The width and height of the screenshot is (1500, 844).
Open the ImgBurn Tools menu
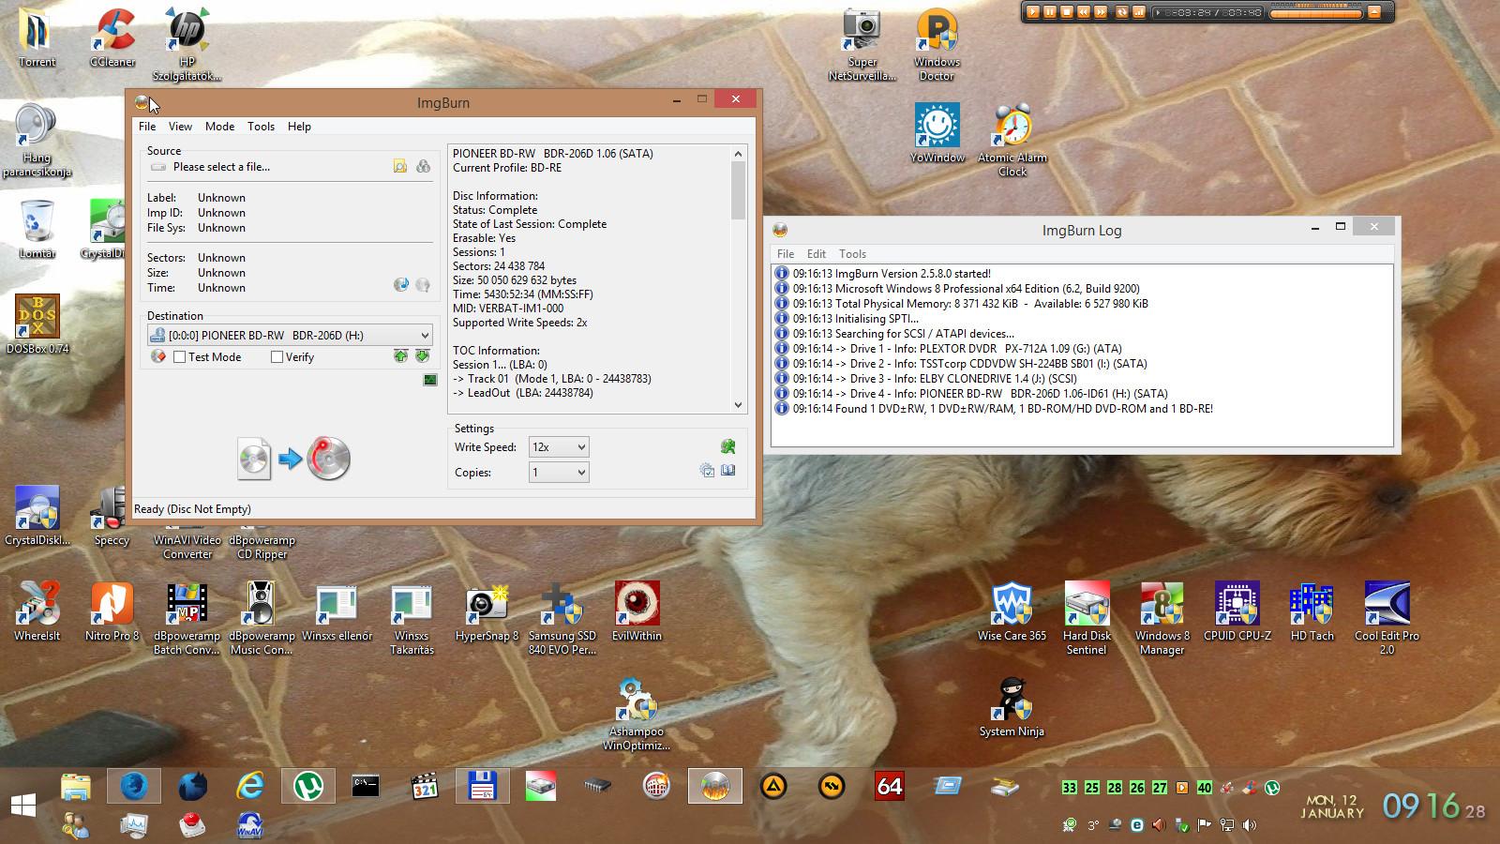tap(261, 127)
